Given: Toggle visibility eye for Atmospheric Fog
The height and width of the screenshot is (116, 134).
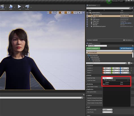Looking at the screenshot, I should pos(87,14).
